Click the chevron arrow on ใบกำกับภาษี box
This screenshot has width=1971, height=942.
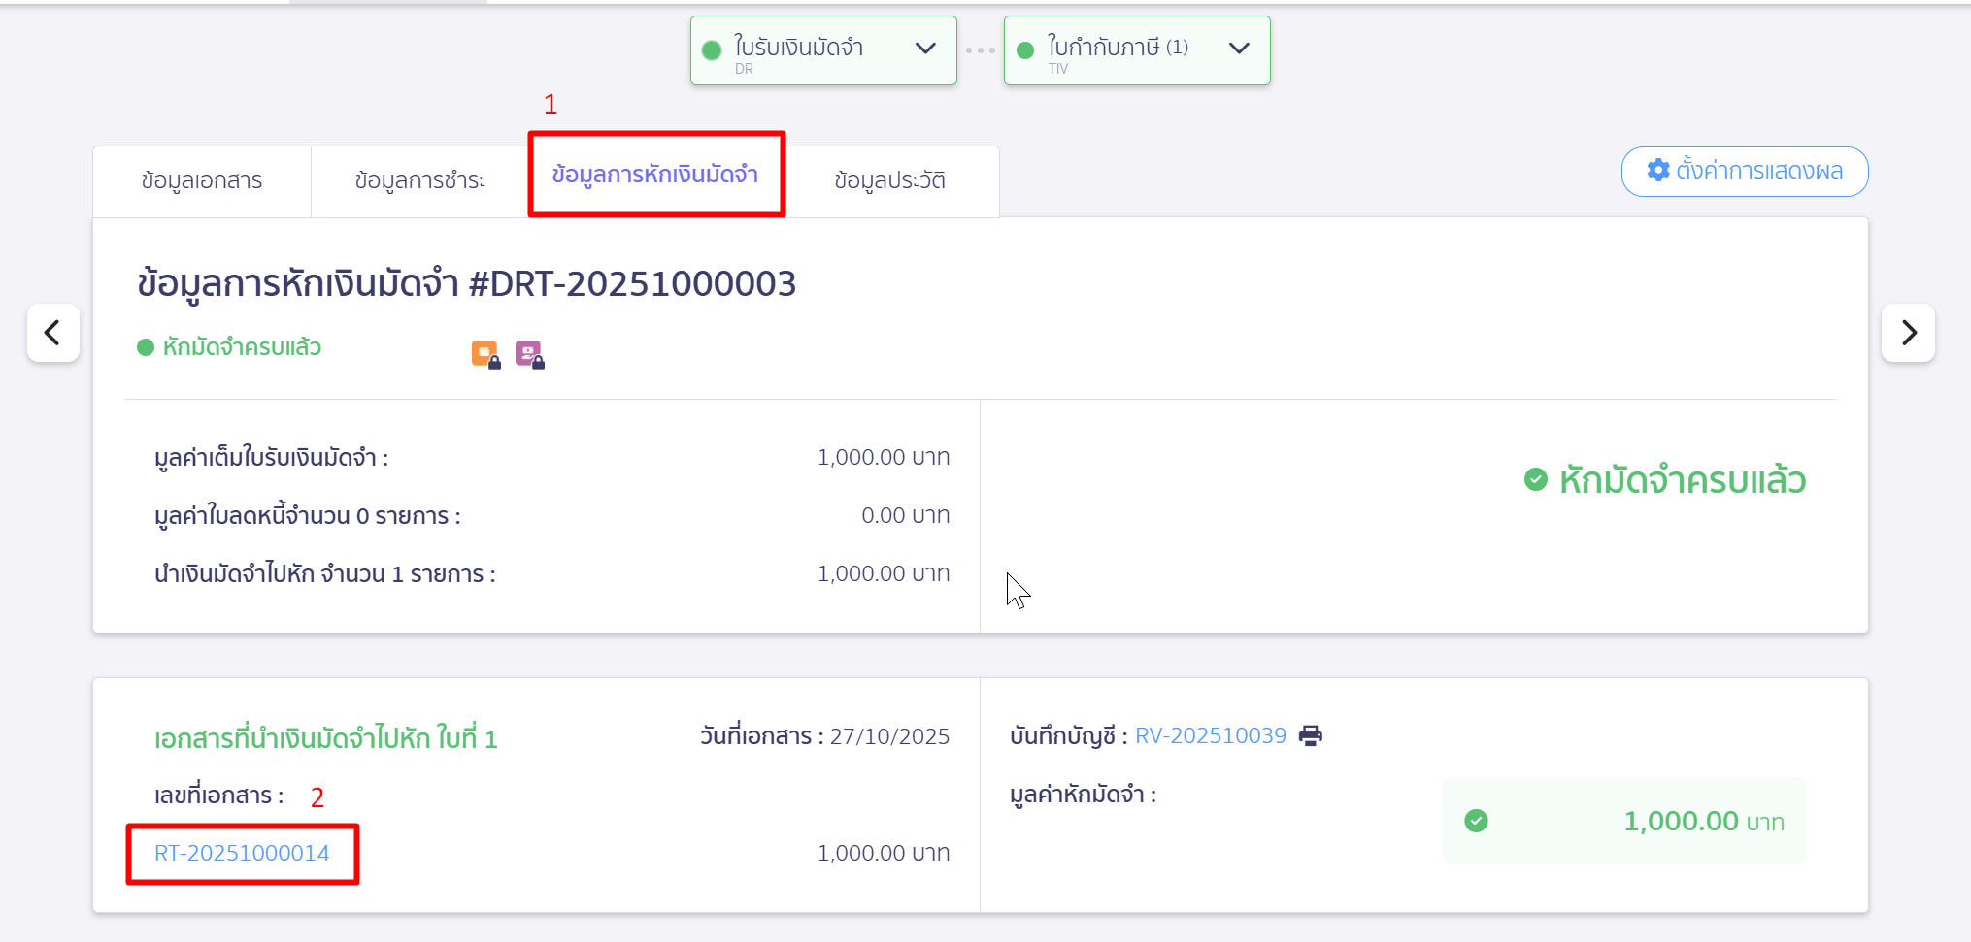point(1239,49)
